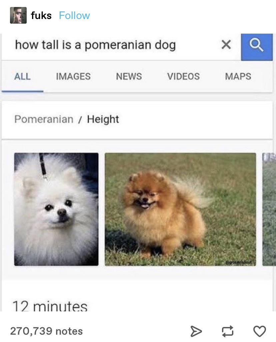The image size is (276, 342).
Task: View the 270,739 notes
Action: click(46, 331)
